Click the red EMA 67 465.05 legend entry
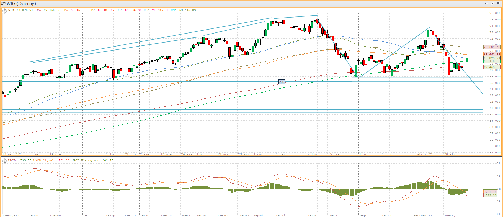Viewport: 503px width, 217px height. click(48, 10)
